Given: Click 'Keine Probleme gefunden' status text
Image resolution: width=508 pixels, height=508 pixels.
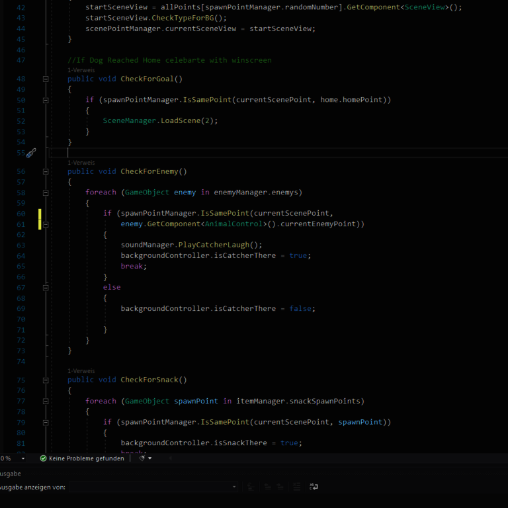Looking at the screenshot, I should 86,458.
